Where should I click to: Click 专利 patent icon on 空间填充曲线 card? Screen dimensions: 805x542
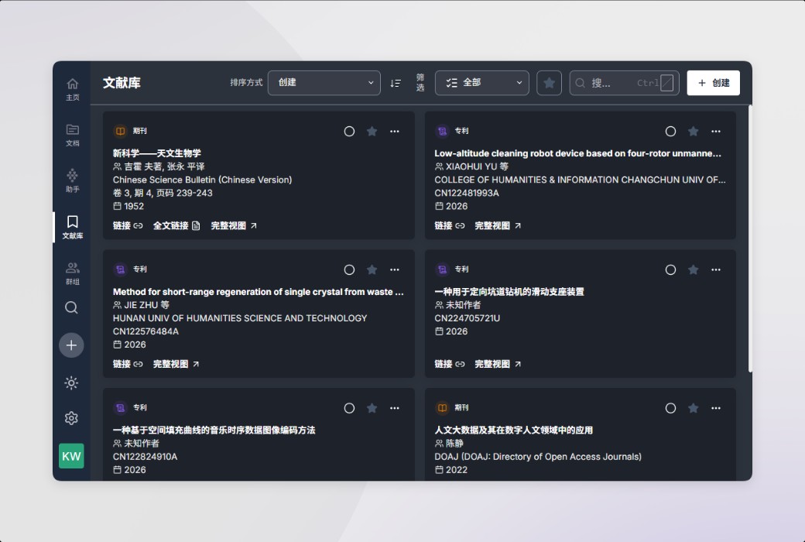(x=120, y=407)
